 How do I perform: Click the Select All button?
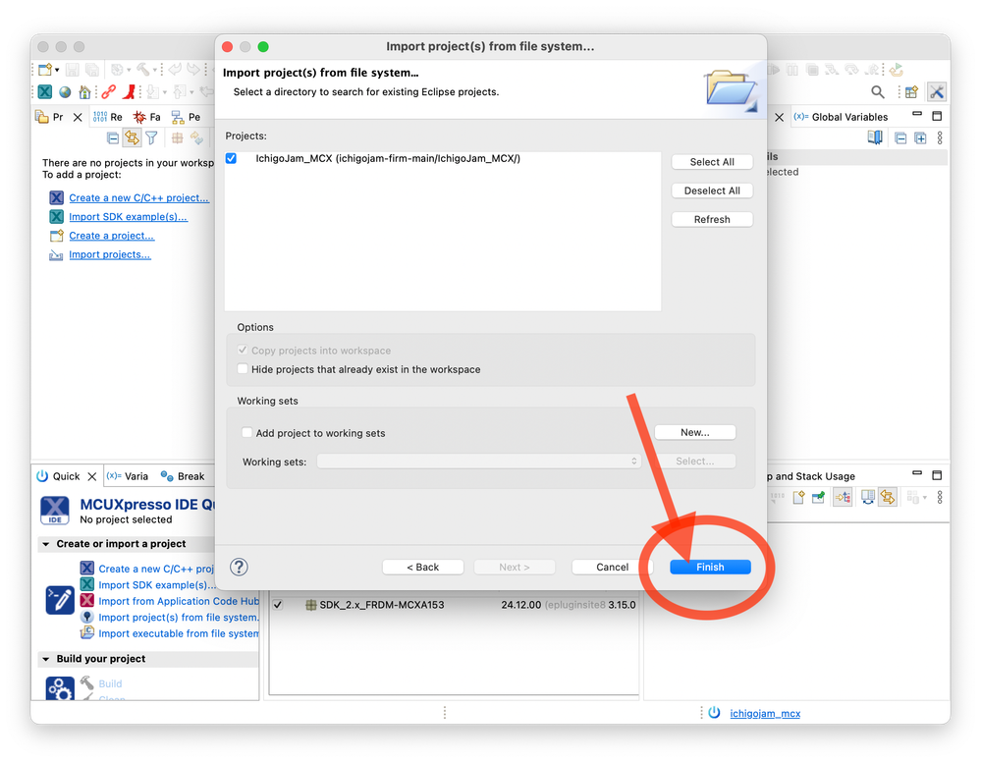point(712,162)
